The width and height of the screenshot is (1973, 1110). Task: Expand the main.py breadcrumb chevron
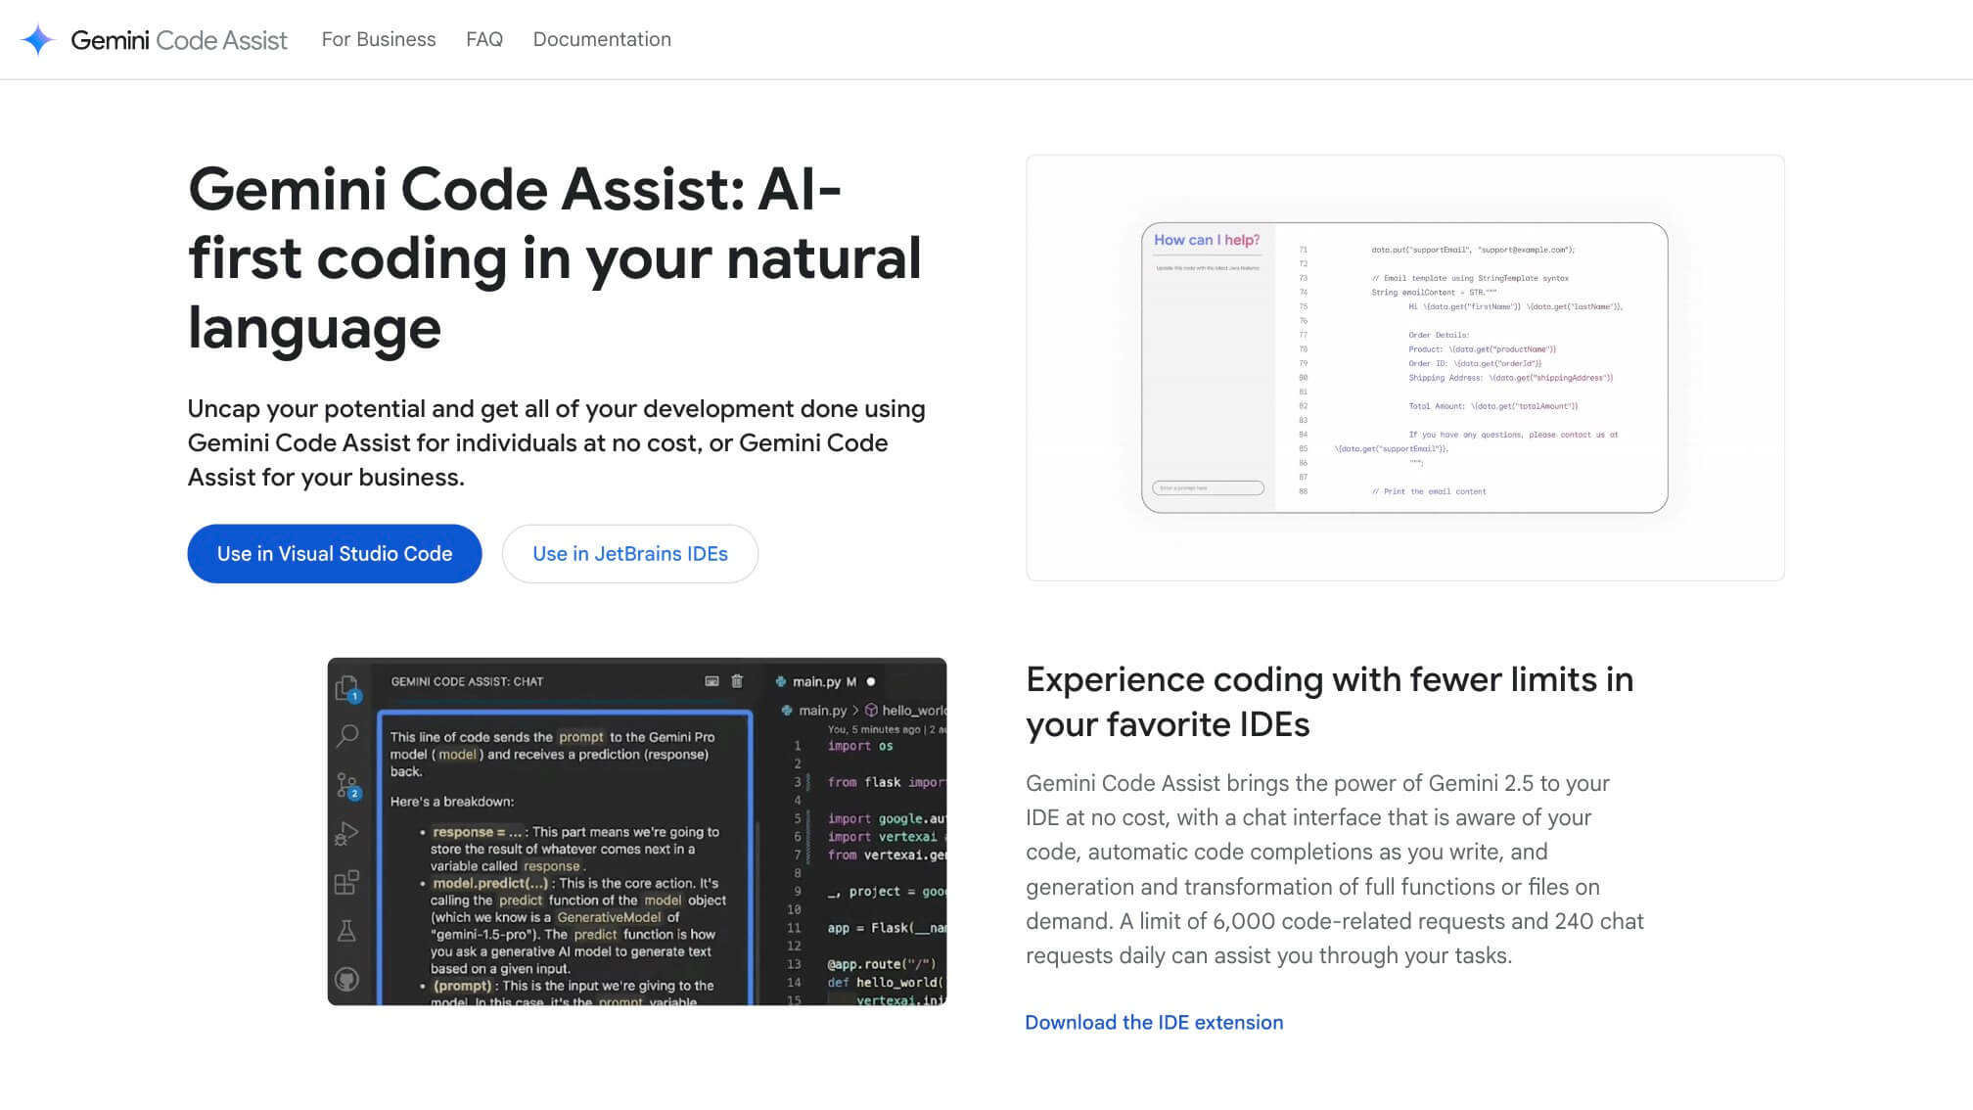(x=858, y=711)
